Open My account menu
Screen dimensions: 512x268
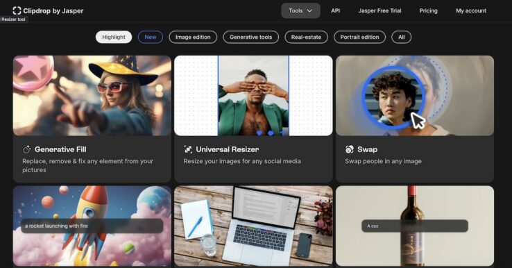tap(471, 11)
